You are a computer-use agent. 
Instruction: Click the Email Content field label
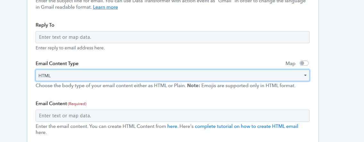click(51, 104)
